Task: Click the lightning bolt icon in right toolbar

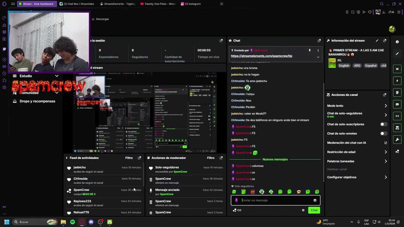Action: point(397,81)
